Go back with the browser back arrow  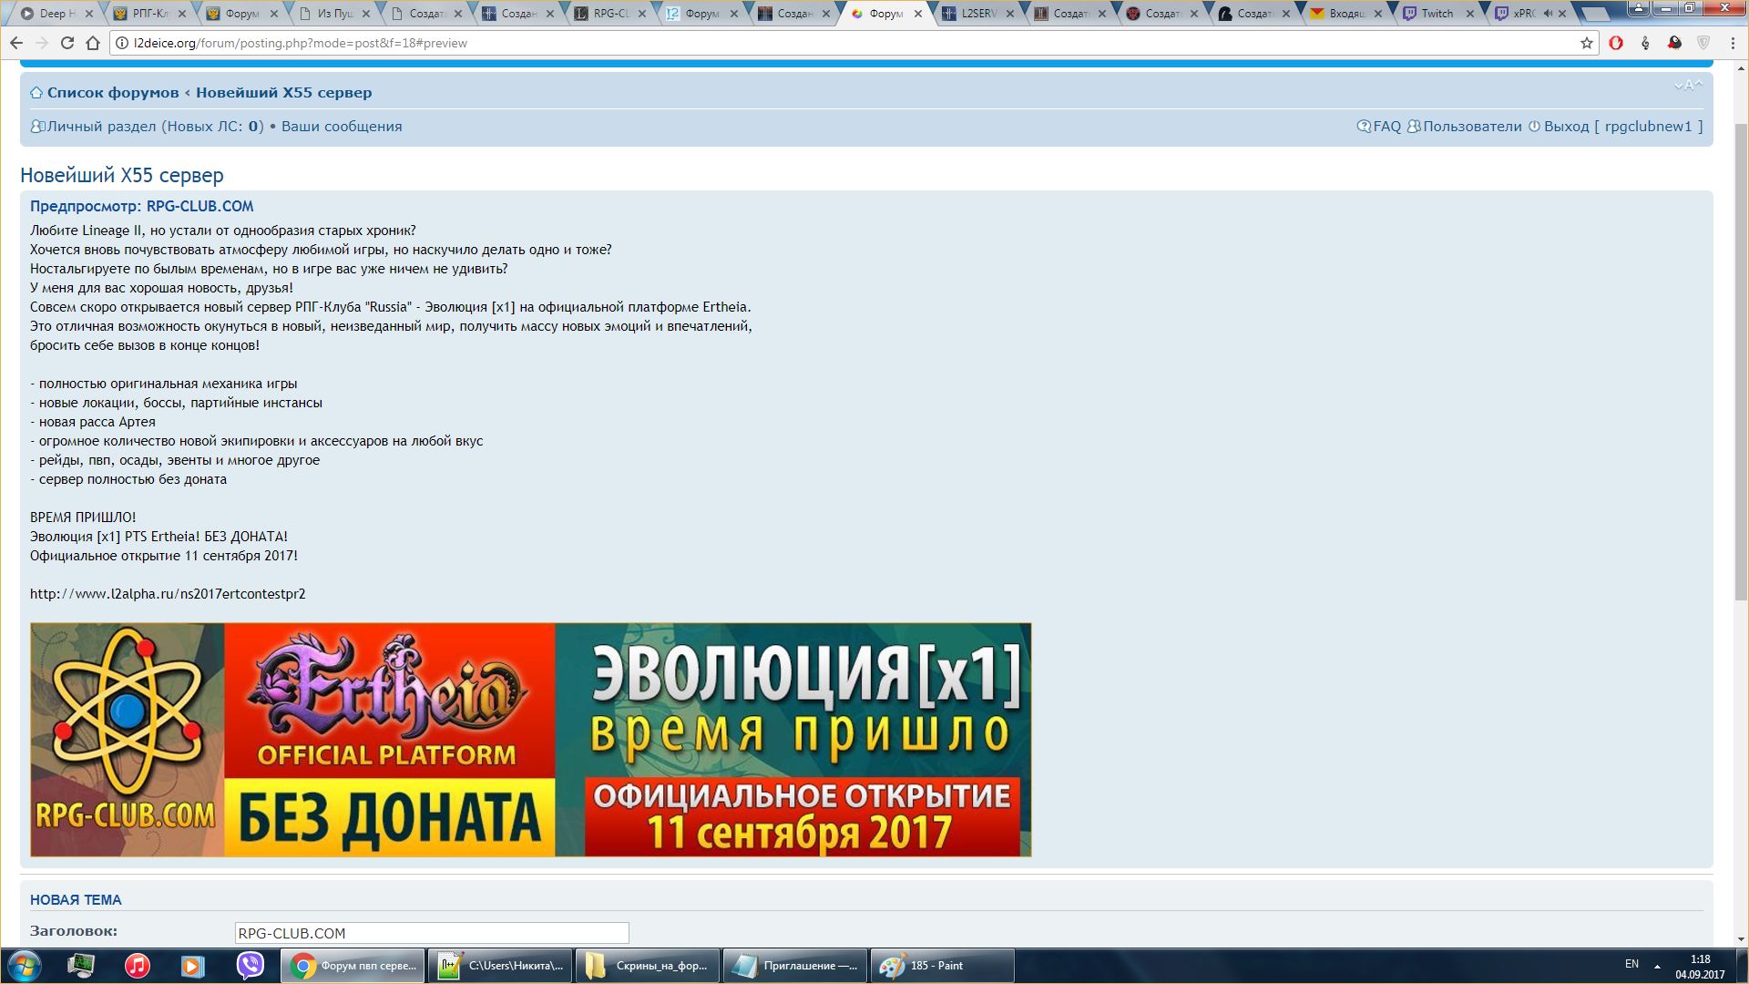[16, 43]
